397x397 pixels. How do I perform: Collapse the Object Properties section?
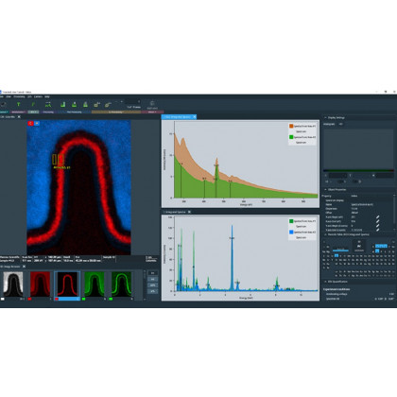coord(325,190)
